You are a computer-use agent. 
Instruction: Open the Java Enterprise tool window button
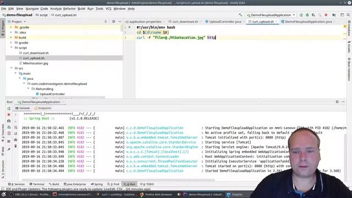point(75,184)
